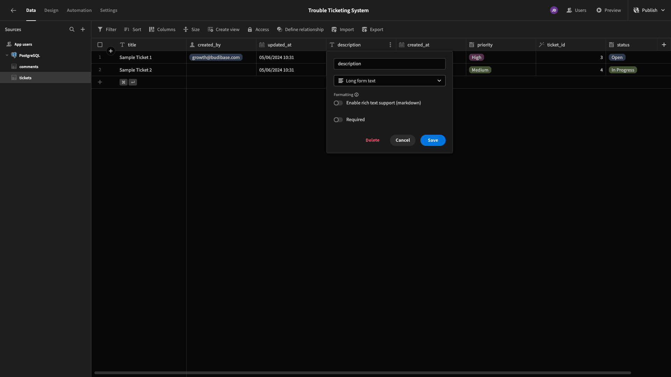Screen dimensions: 671x377
Task: Click the JD user avatar
Action: 554,10
